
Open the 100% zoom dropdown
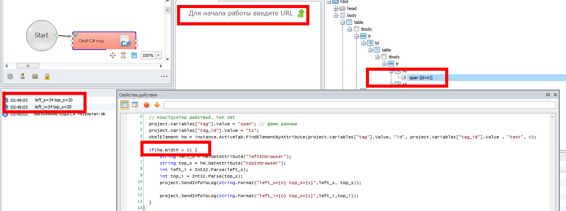point(159,55)
